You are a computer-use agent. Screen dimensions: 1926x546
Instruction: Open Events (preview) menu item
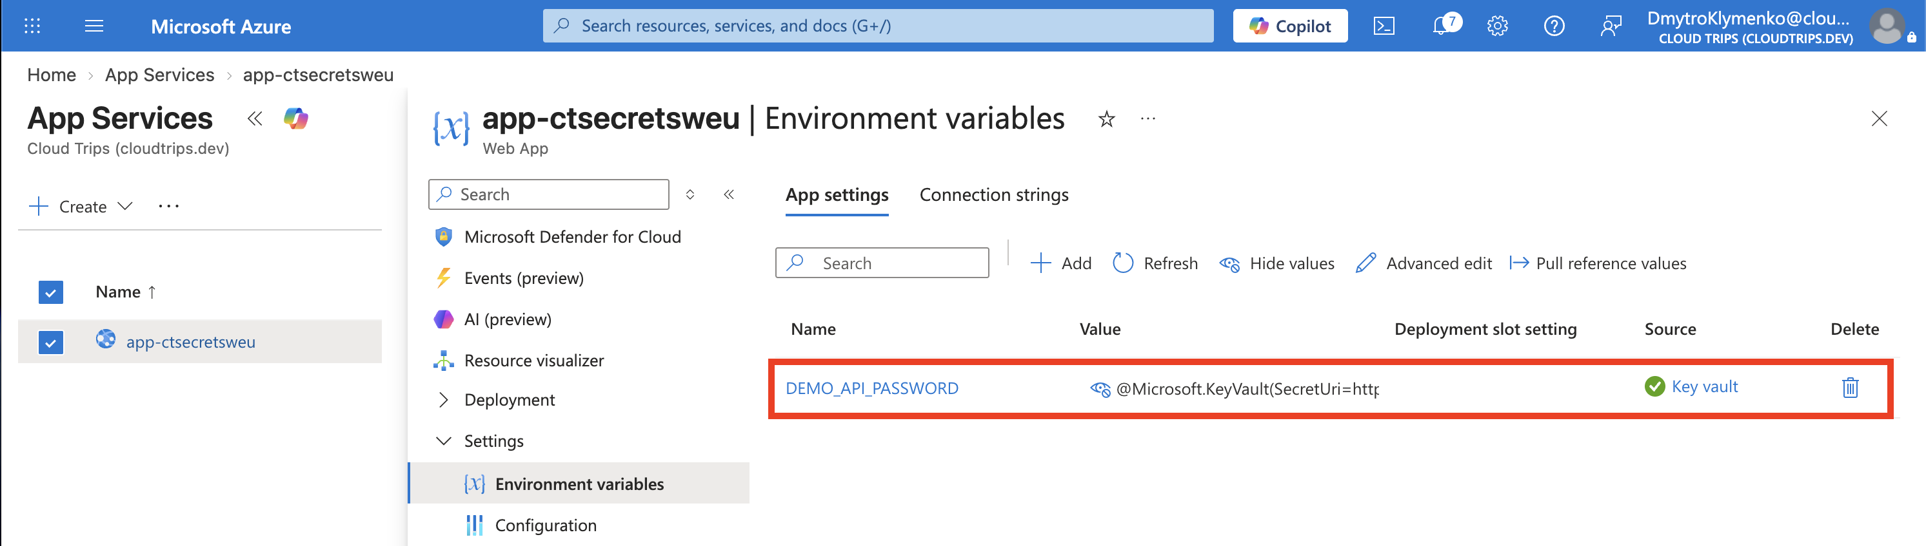click(523, 278)
